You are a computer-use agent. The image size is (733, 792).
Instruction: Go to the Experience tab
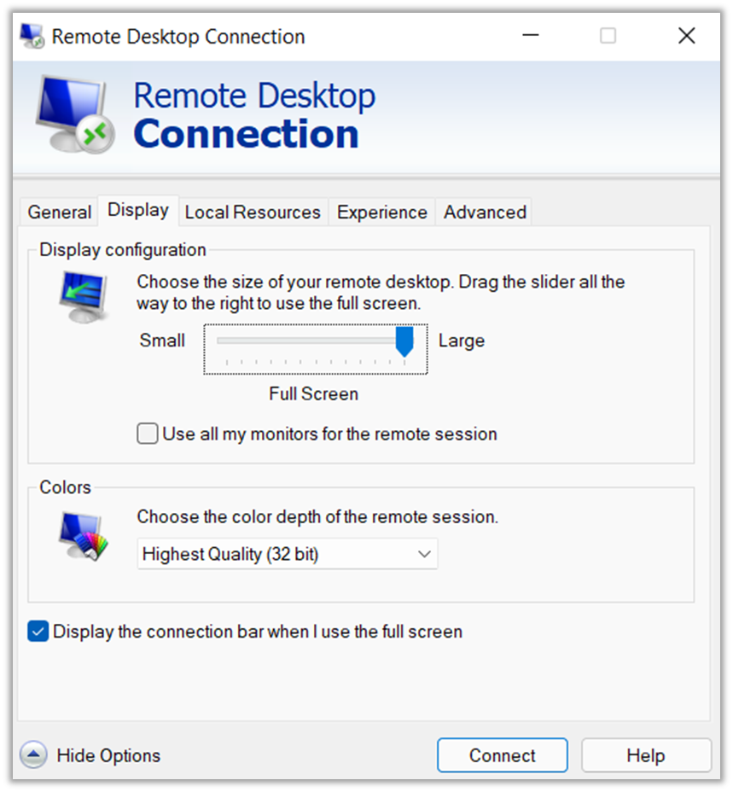click(382, 213)
